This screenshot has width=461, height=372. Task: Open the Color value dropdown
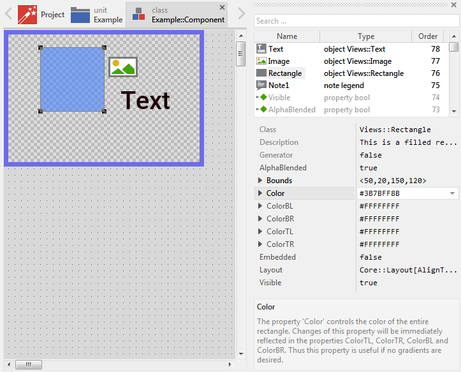(453, 193)
